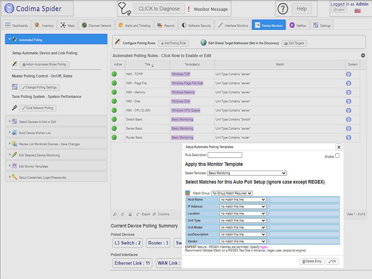Open the Unit Type match dropdown
Image resolution: width=372 pixels, height=279 pixels.
click(243, 220)
